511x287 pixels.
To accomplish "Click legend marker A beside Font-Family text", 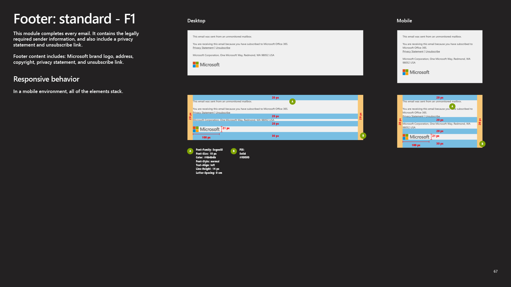I will (190, 151).
